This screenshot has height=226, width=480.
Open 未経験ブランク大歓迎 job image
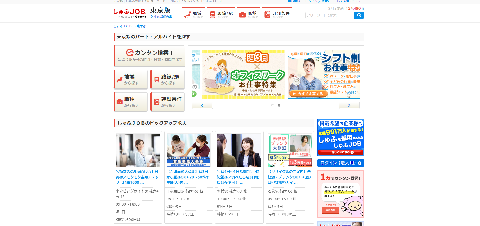coord(290,150)
